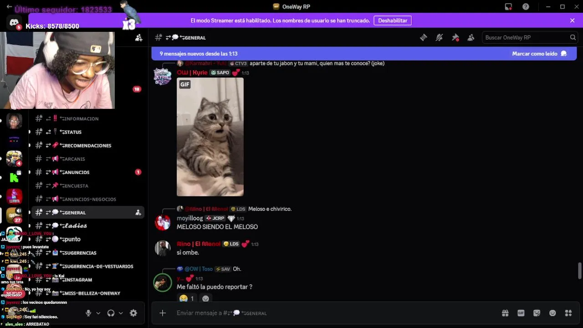This screenshot has width=583, height=328.
Task: Open pinned messages with the pin icon
Action: point(455,37)
